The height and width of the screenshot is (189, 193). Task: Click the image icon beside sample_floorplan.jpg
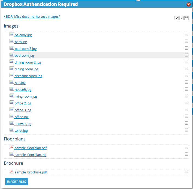[x=12, y=154]
